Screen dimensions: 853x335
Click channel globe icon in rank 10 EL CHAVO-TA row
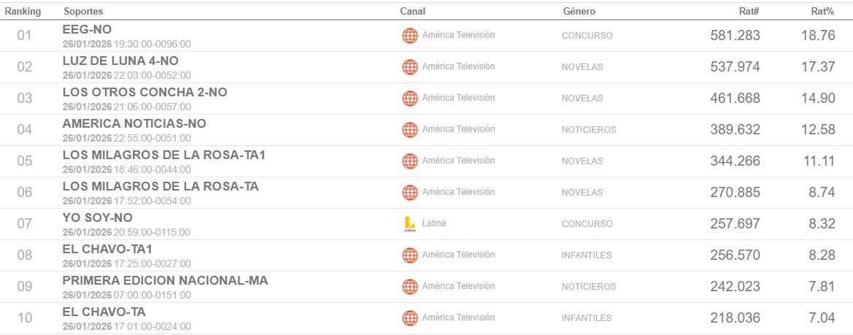click(x=410, y=318)
